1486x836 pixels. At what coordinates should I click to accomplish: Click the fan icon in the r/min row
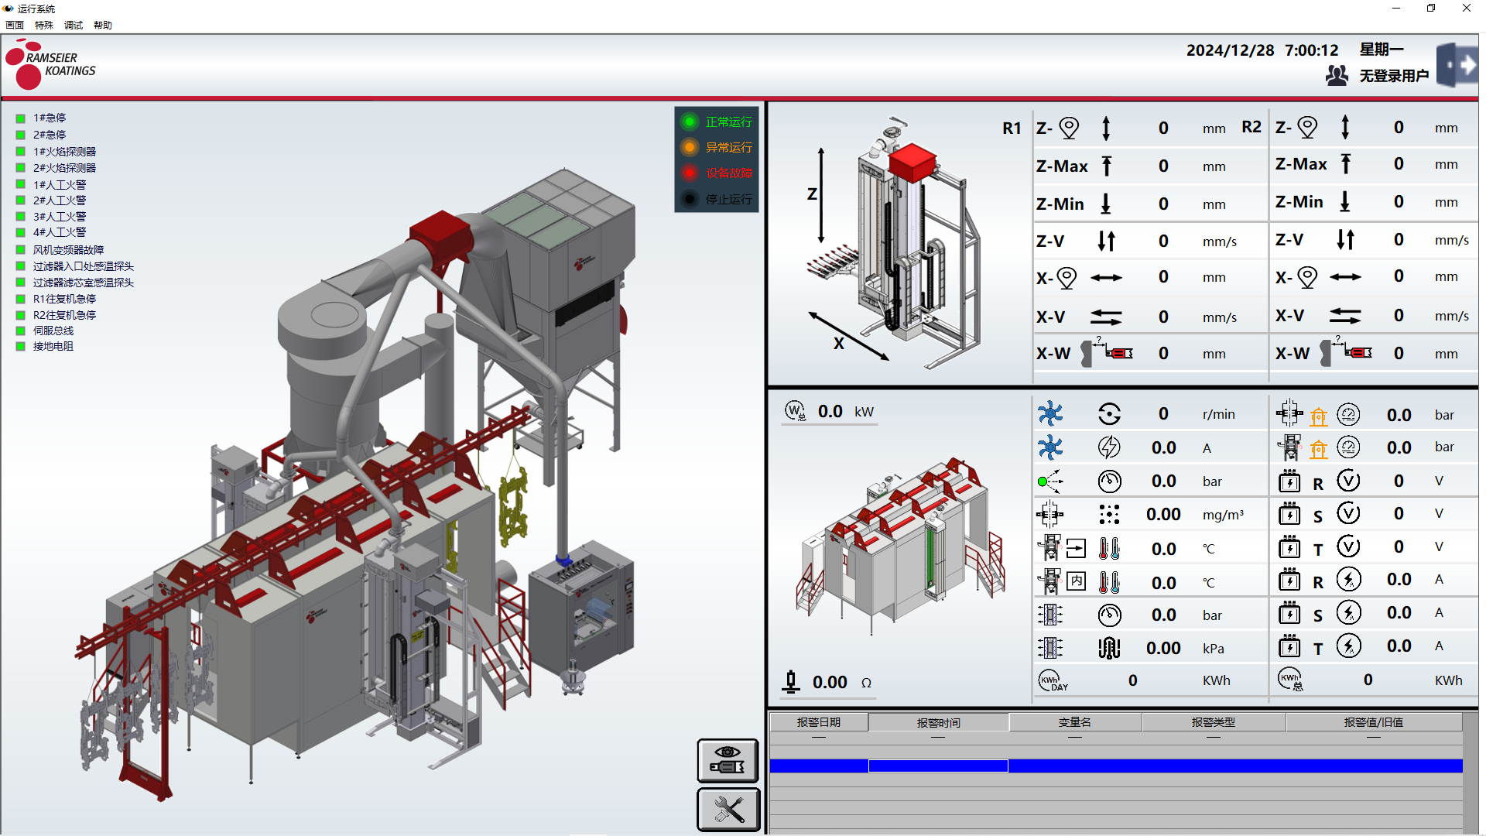pyautogui.click(x=1050, y=413)
